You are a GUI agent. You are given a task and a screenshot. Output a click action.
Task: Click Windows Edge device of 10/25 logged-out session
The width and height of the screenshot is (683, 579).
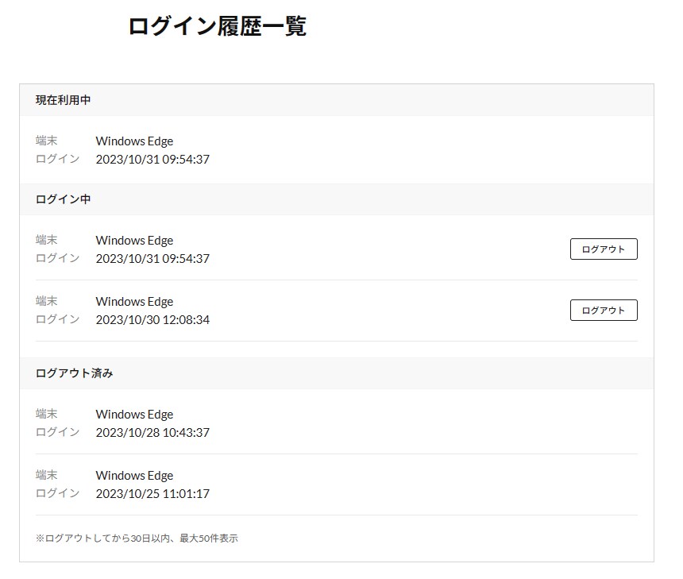tap(134, 475)
